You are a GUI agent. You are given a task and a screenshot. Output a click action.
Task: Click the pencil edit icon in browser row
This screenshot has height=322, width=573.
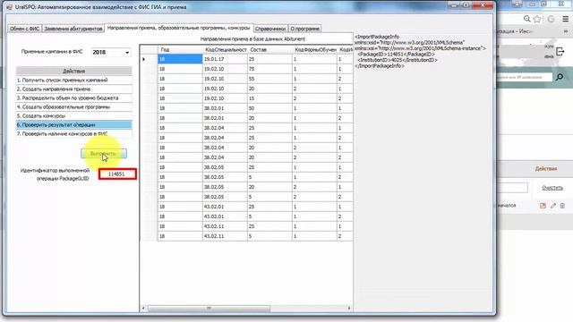pos(553,206)
